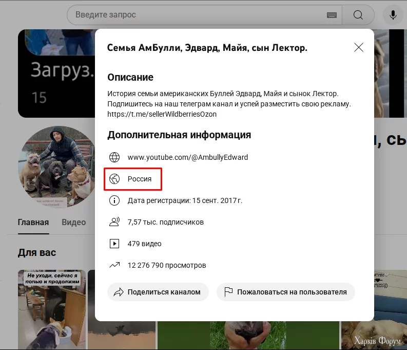Close the channel info dialog
The height and width of the screenshot is (350, 407).
click(358, 47)
